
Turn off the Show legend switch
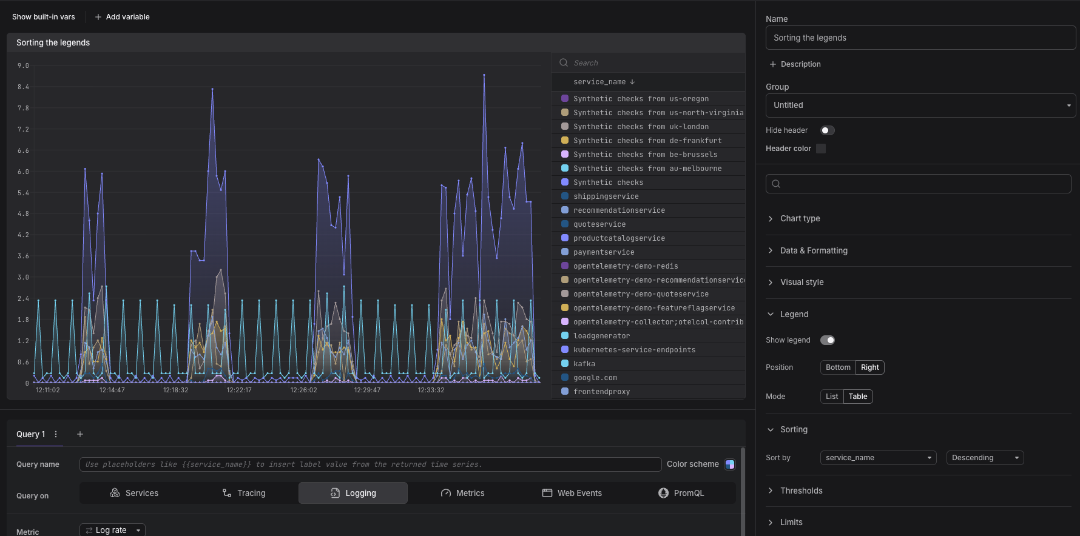828,340
